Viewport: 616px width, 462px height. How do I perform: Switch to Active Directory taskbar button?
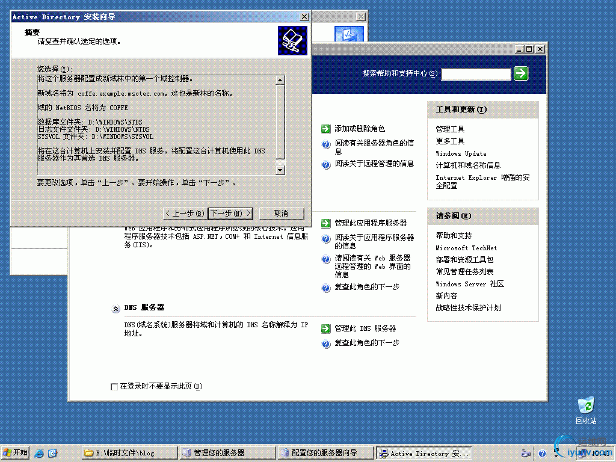pyautogui.click(x=424, y=453)
